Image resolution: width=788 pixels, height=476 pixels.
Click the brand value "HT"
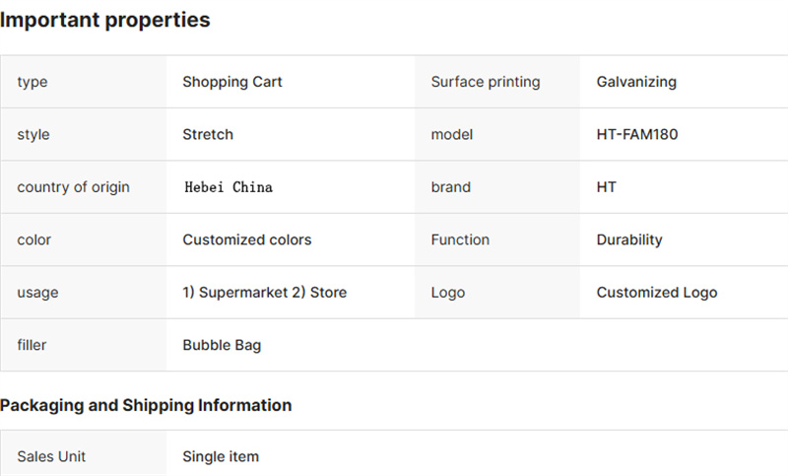point(606,187)
